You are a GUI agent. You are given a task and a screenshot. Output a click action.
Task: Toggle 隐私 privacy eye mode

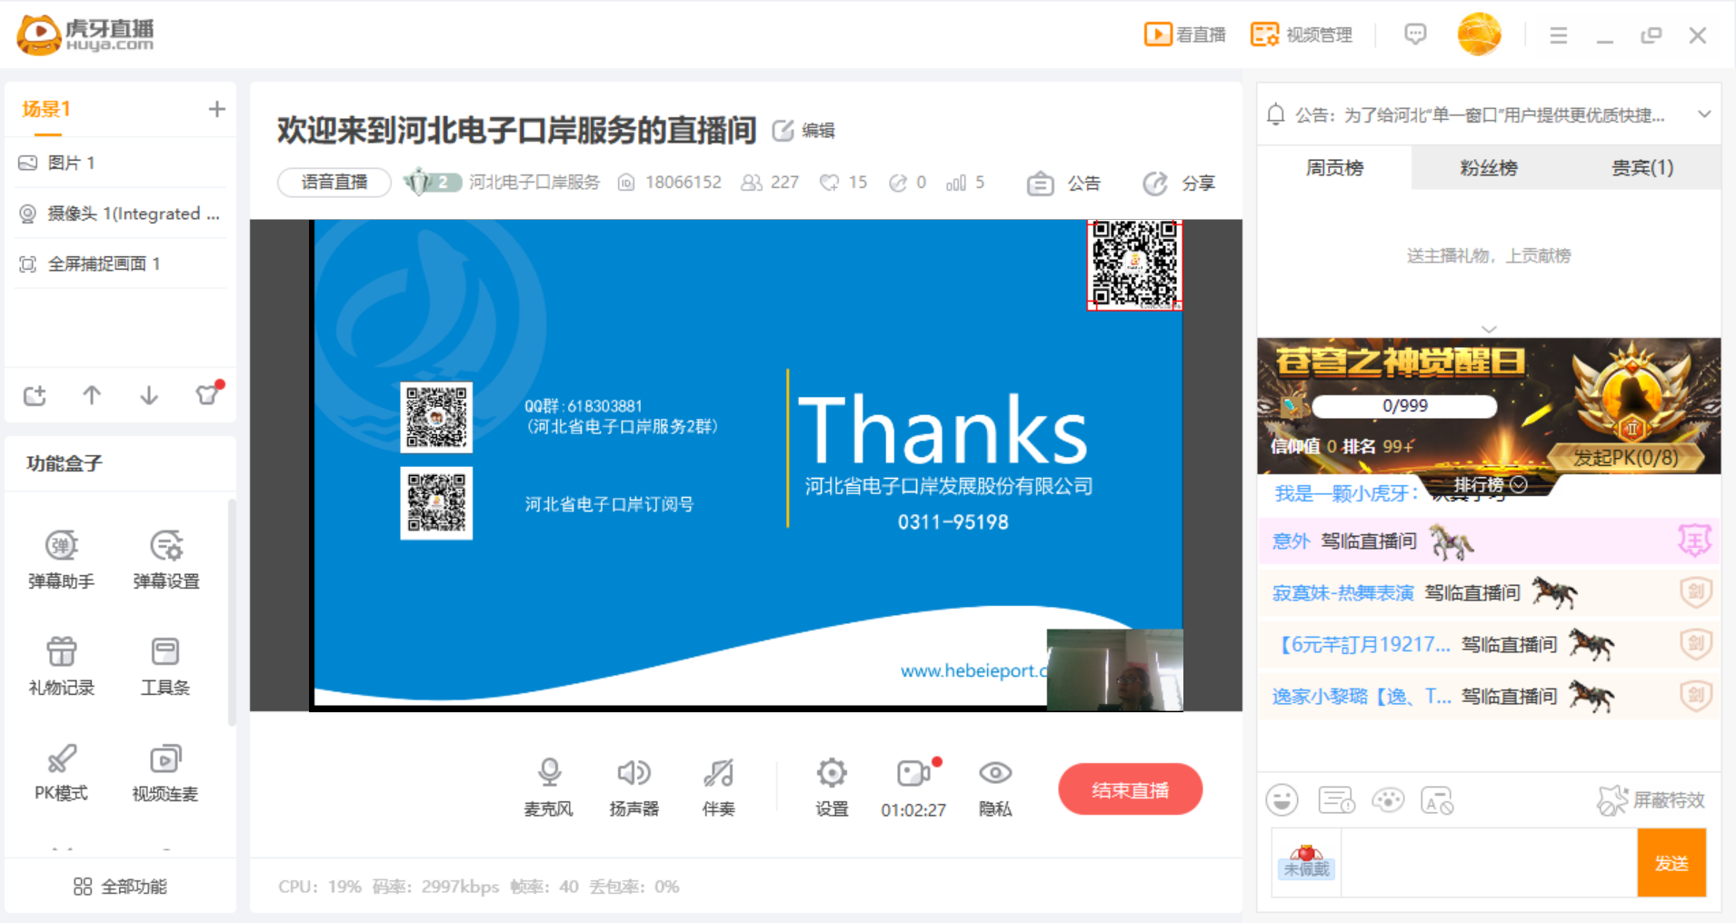pos(995,787)
